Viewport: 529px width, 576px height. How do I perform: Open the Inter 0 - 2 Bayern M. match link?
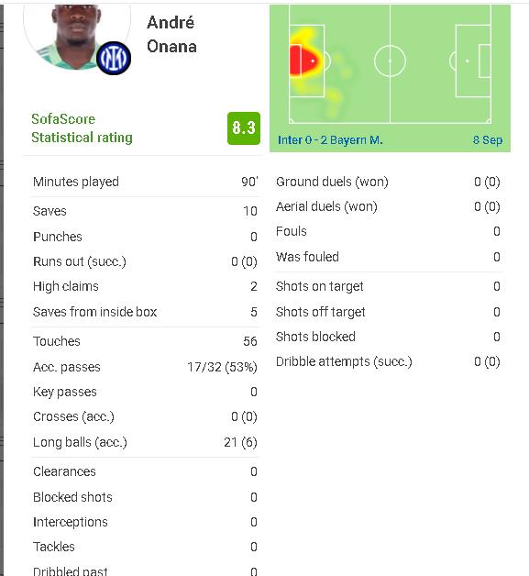[x=330, y=140]
